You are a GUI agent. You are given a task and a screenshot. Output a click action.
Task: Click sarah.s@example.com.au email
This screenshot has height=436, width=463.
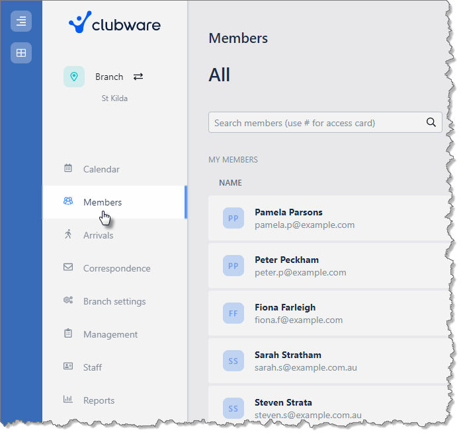pos(306,367)
